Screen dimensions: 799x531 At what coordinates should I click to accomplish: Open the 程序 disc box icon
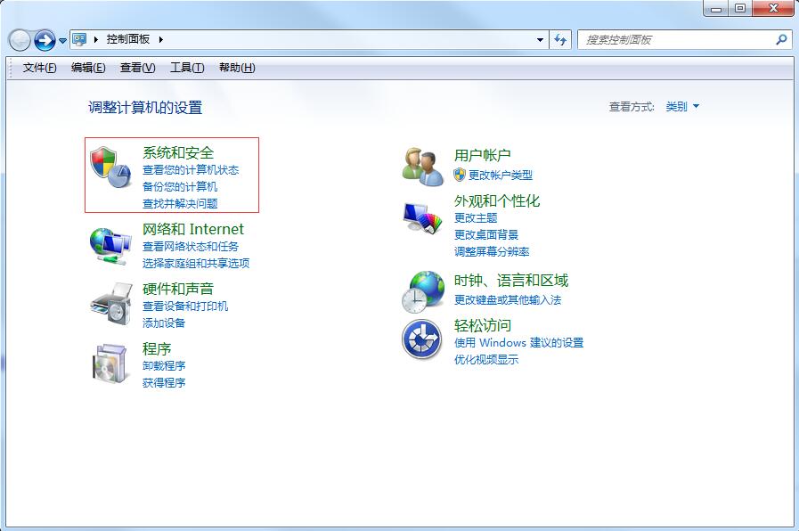(x=110, y=364)
